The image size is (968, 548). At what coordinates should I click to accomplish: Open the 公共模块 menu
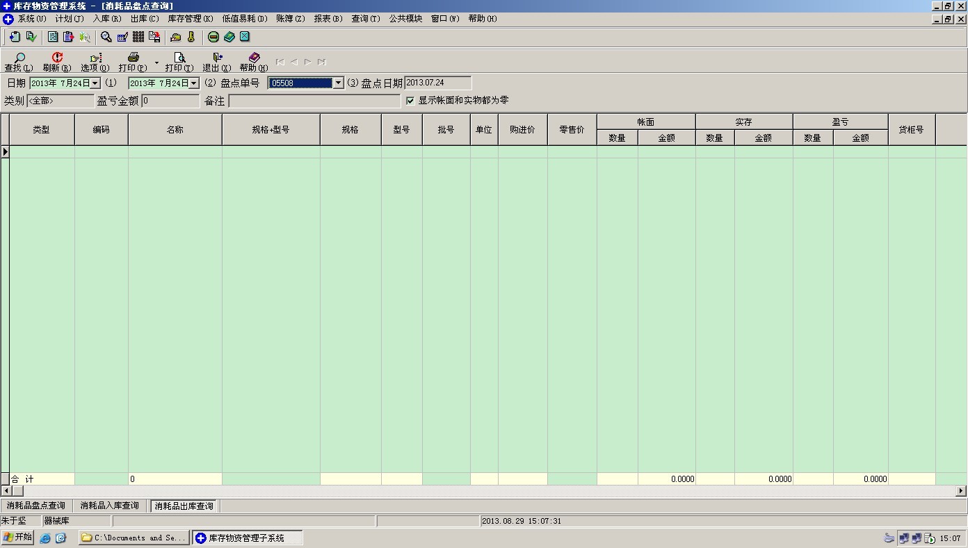tap(405, 19)
